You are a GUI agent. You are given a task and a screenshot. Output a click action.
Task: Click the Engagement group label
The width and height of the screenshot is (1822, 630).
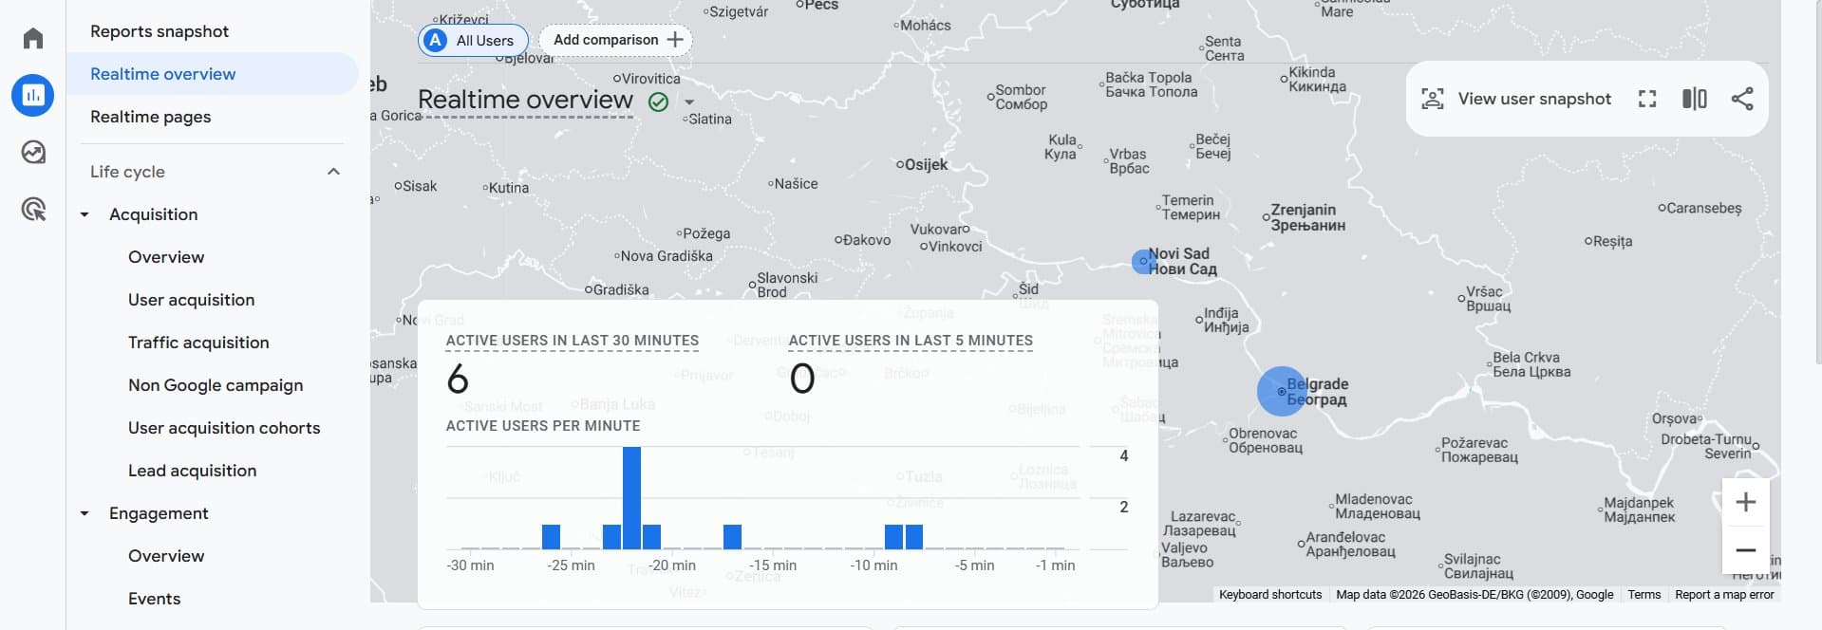tap(159, 513)
